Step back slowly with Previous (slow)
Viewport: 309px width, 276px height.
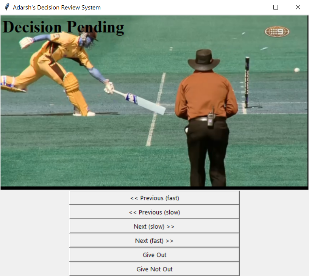(x=154, y=212)
